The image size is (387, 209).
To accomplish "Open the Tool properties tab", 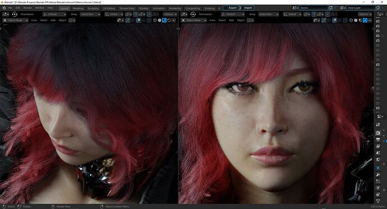I will point(378,125).
